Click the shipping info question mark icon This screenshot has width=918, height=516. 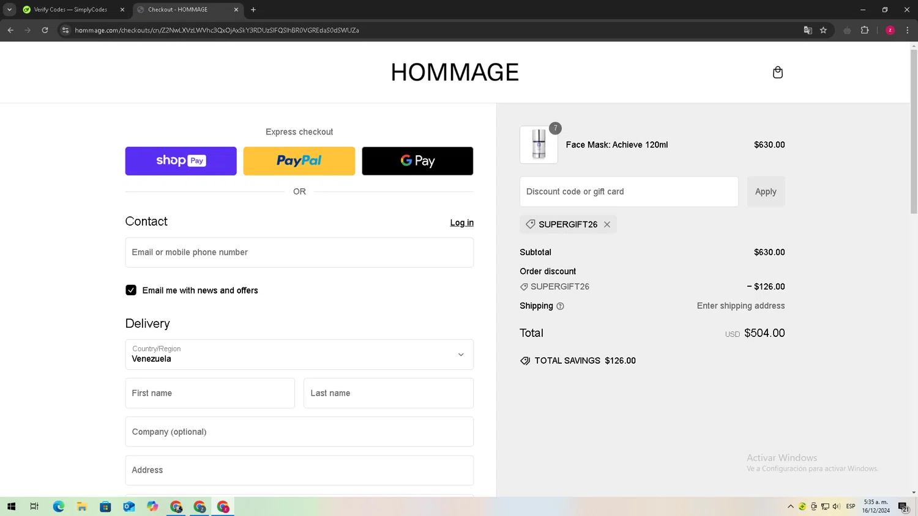click(560, 306)
